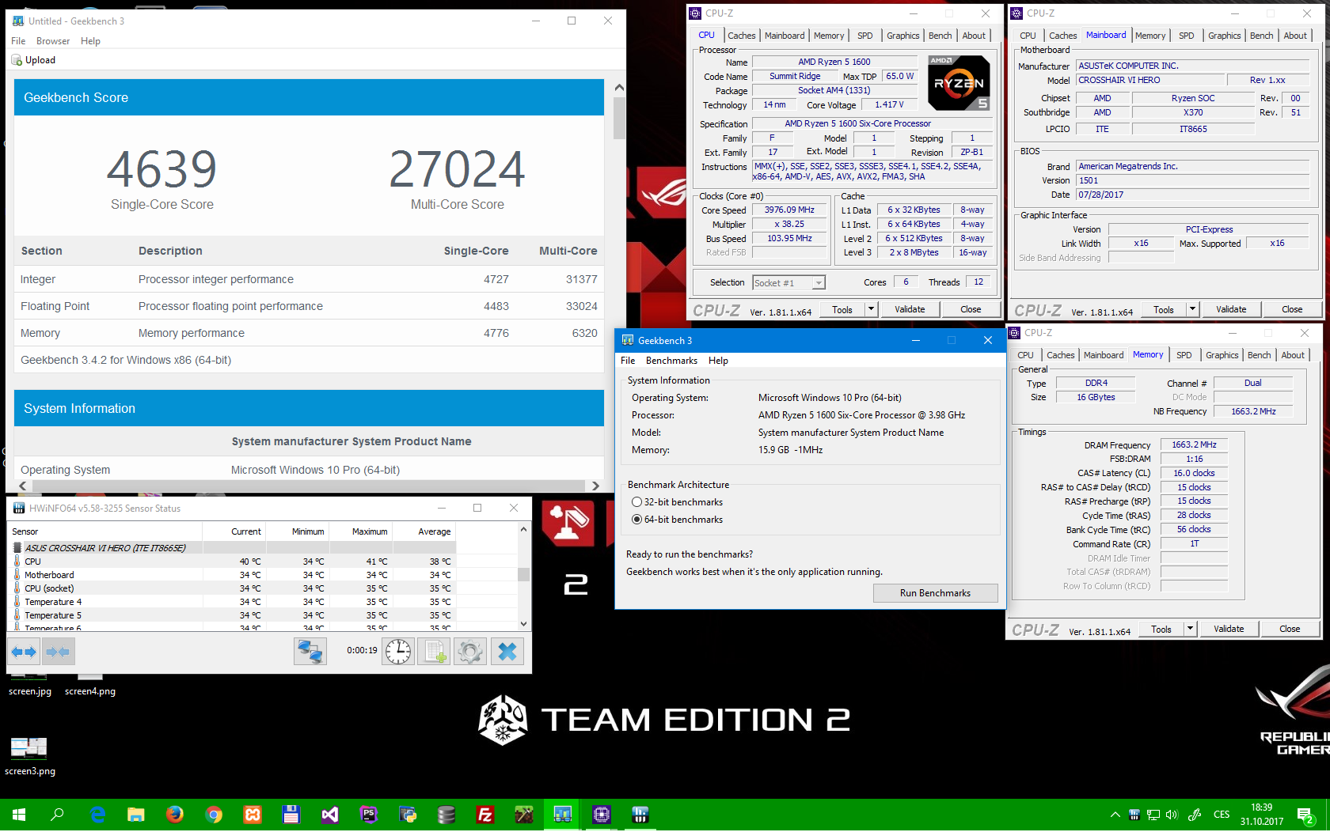Open screen3.png desktop file
Screen dimensions: 1330x832
pos(30,756)
